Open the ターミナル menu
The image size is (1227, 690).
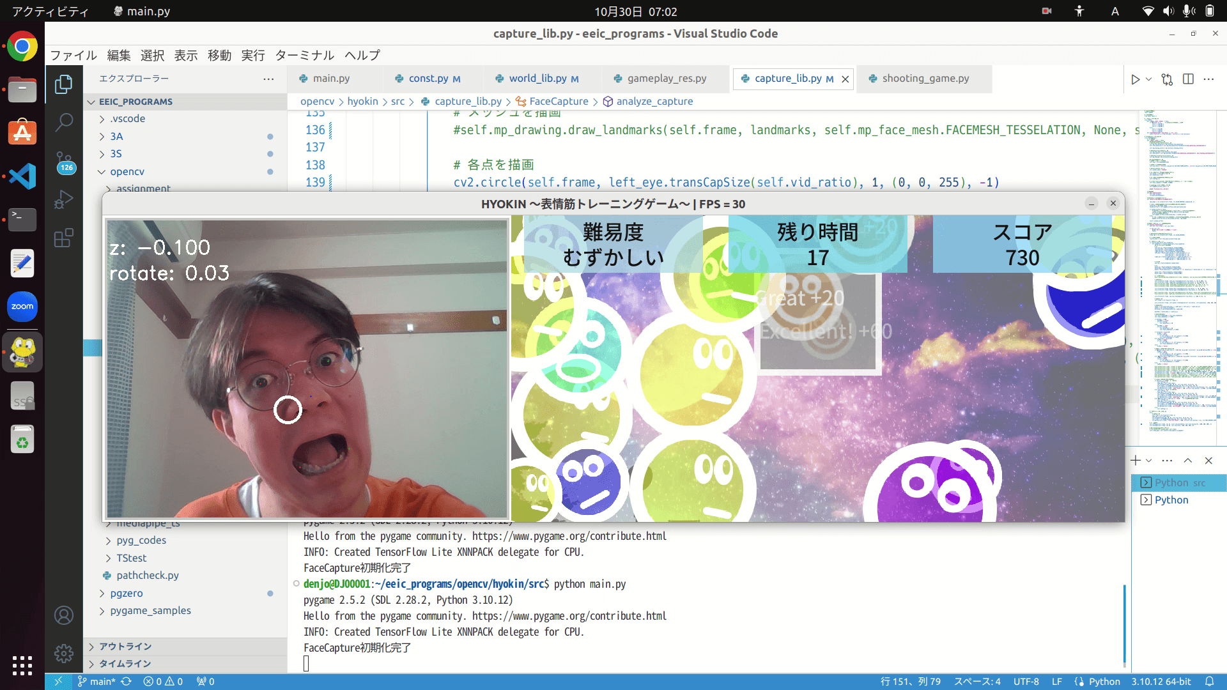click(304, 55)
